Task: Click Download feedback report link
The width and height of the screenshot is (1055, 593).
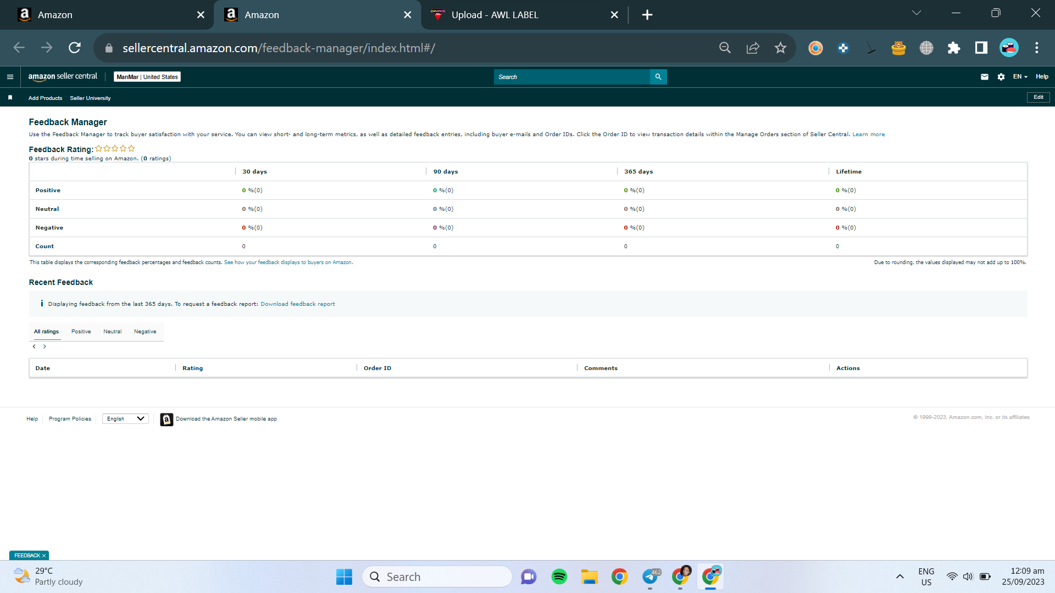Action: pos(297,304)
